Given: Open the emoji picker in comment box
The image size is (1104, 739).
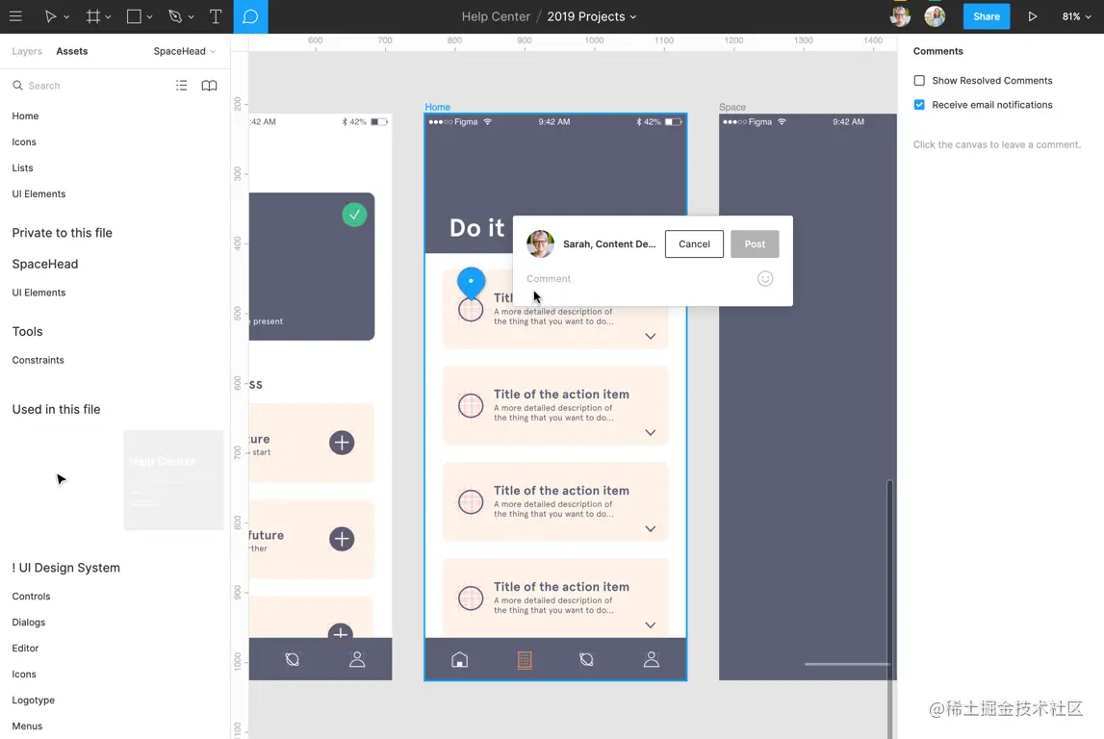Looking at the screenshot, I should [765, 279].
